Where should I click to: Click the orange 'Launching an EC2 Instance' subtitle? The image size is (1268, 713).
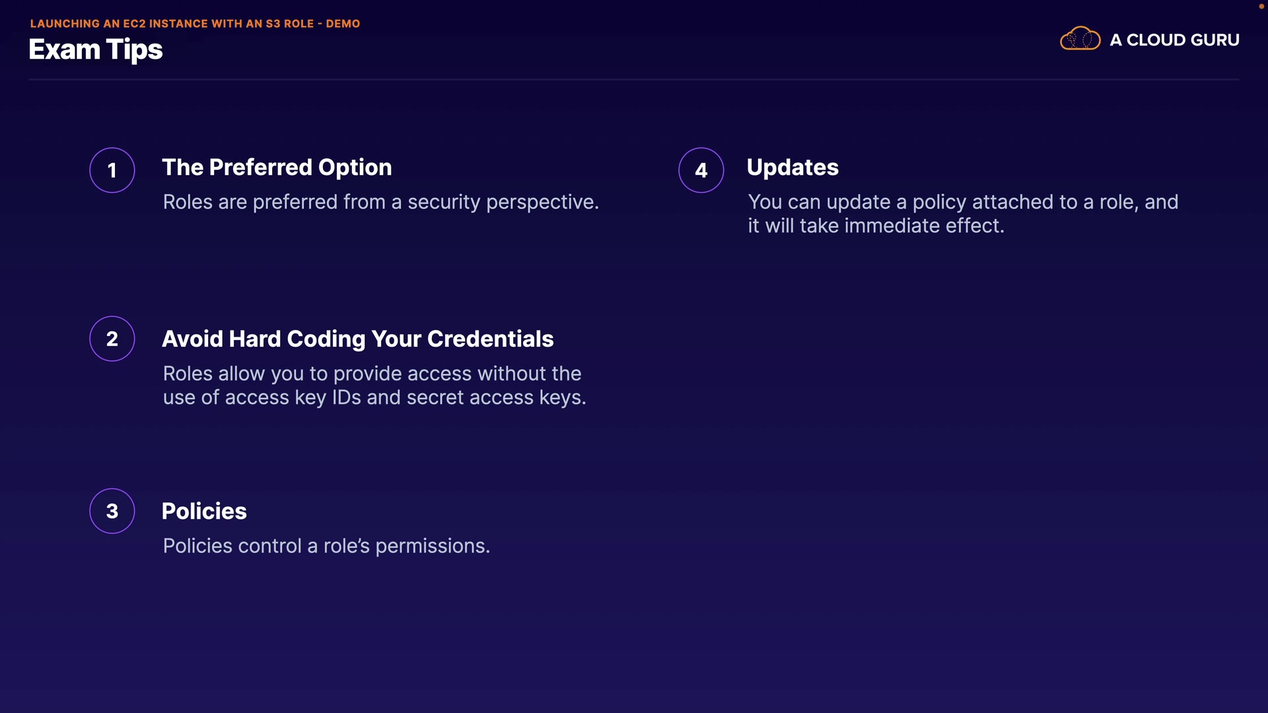(172, 24)
